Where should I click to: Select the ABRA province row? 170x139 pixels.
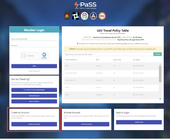tap(111, 66)
